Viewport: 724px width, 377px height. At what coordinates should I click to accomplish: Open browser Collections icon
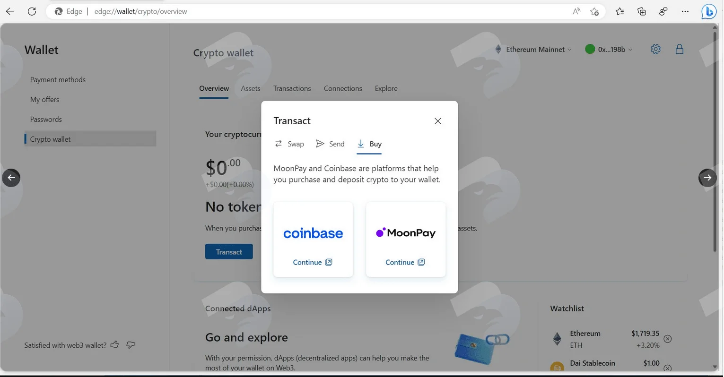[x=642, y=11]
